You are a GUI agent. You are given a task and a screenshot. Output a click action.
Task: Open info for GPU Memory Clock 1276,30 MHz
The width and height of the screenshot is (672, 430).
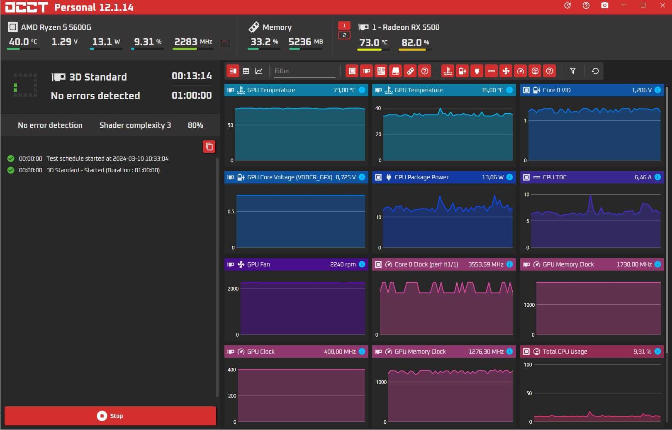[509, 352]
